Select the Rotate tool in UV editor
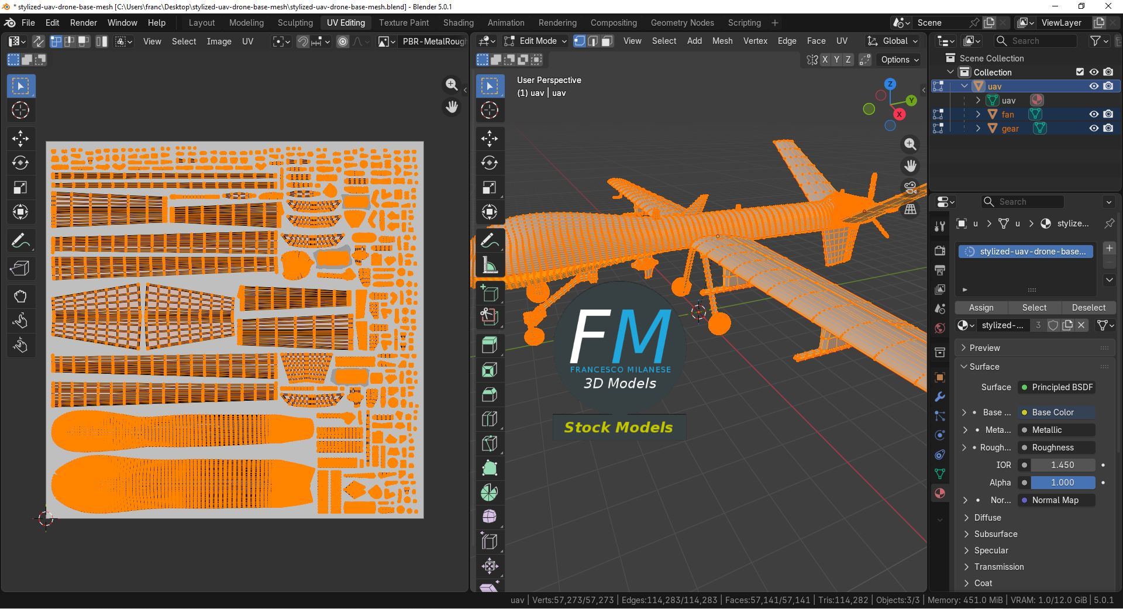 coord(20,163)
